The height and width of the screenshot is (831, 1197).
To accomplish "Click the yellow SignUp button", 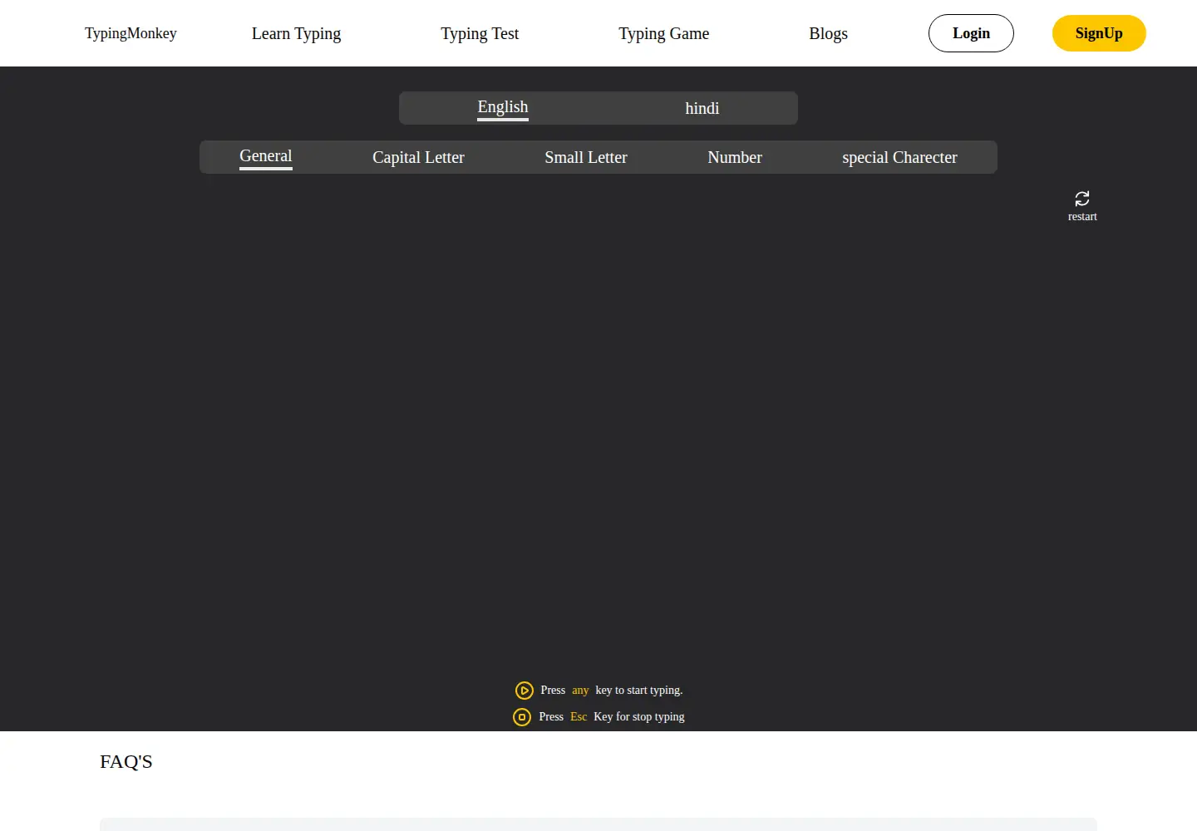I will click(x=1099, y=33).
